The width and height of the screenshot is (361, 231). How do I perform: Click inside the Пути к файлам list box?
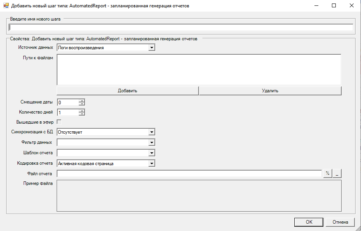point(199,70)
